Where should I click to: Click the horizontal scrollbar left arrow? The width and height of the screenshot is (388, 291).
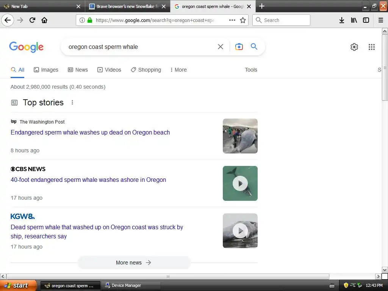(3, 276)
